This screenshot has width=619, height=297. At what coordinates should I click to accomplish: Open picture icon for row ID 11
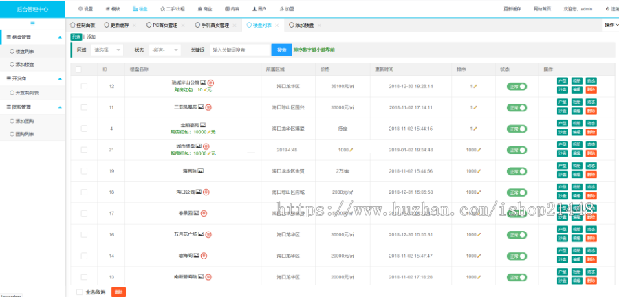point(201,107)
